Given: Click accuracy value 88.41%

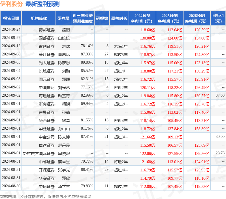Looking at the screenshot, I should coord(87,169).
